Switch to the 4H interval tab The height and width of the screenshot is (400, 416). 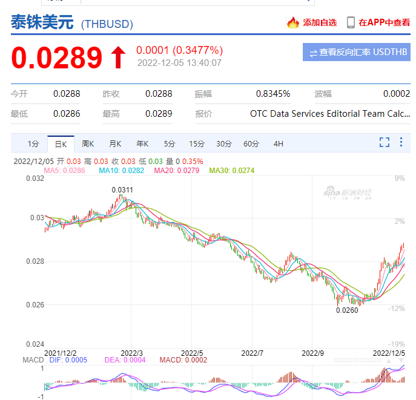279,144
